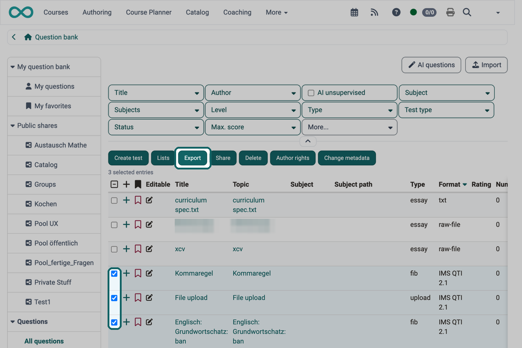Open the Catalog top menu item
The height and width of the screenshot is (348, 522).
[x=197, y=12]
